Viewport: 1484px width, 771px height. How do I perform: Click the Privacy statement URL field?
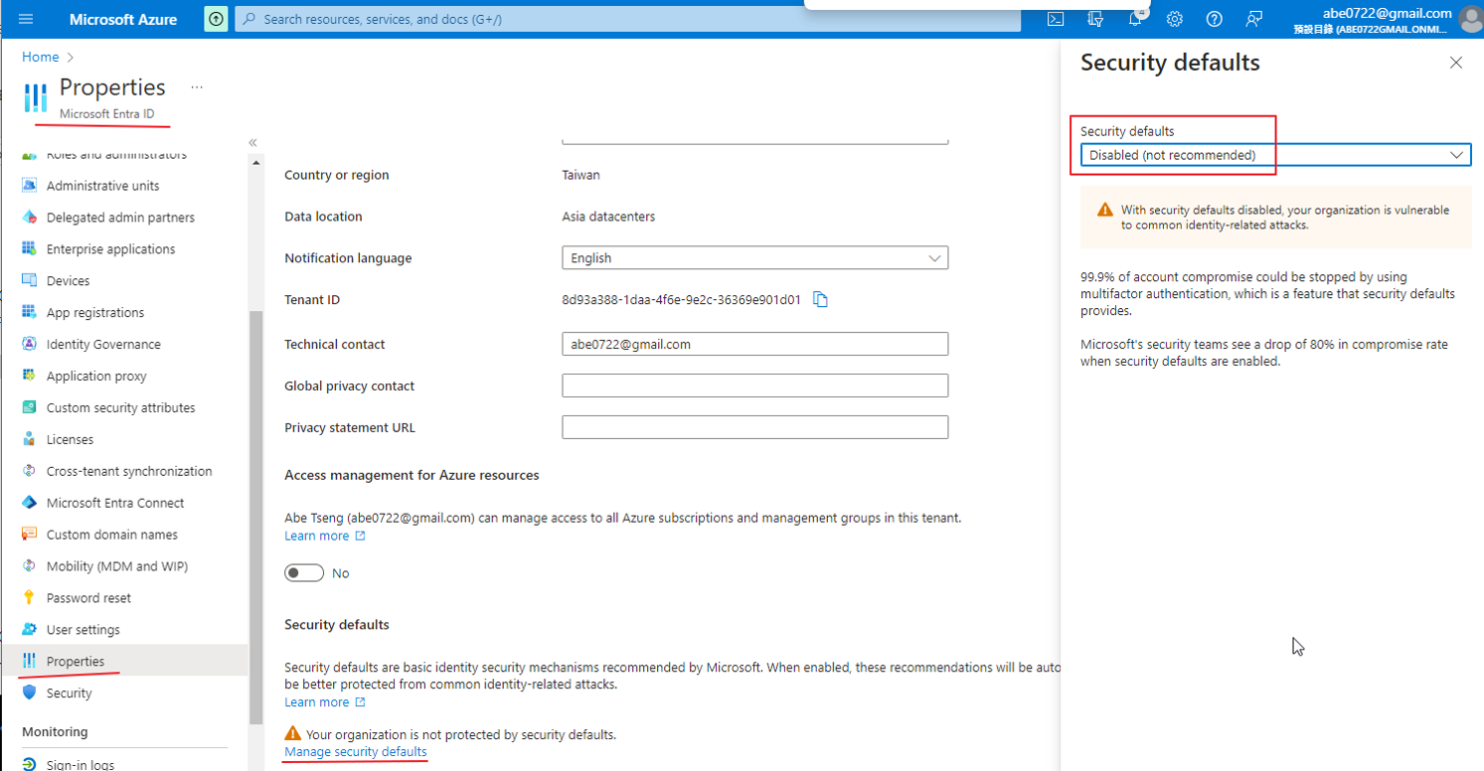click(754, 427)
